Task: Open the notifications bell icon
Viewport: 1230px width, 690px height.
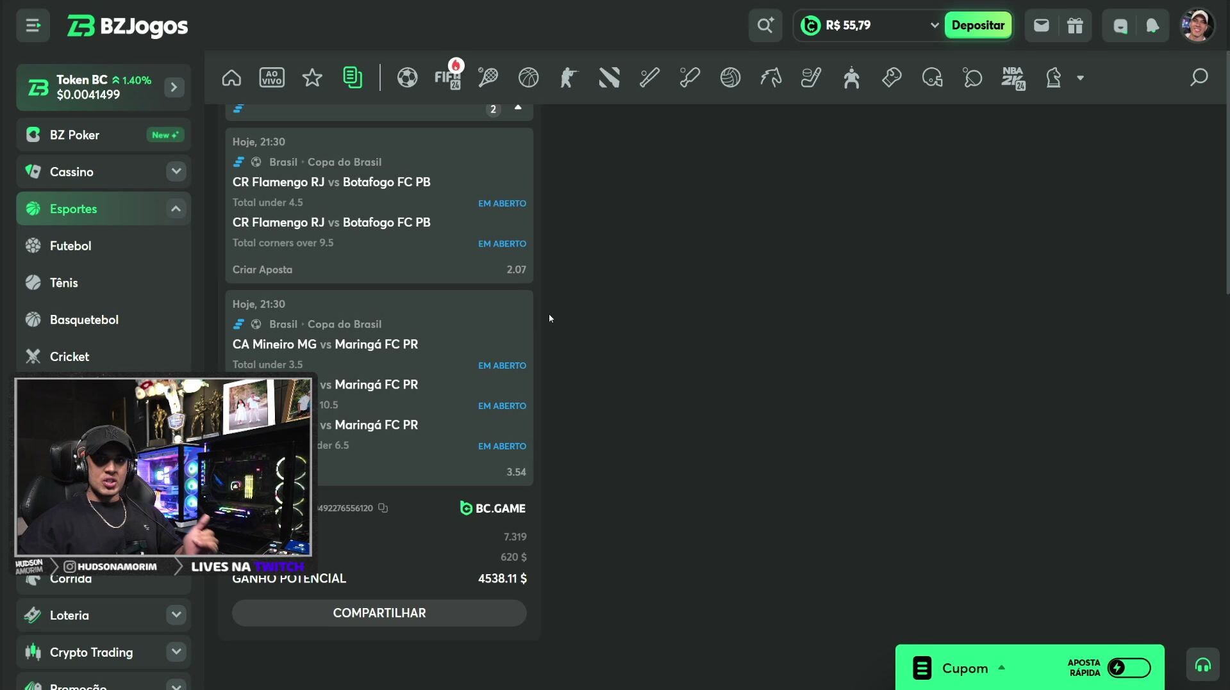Action: [x=1152, y=26]
